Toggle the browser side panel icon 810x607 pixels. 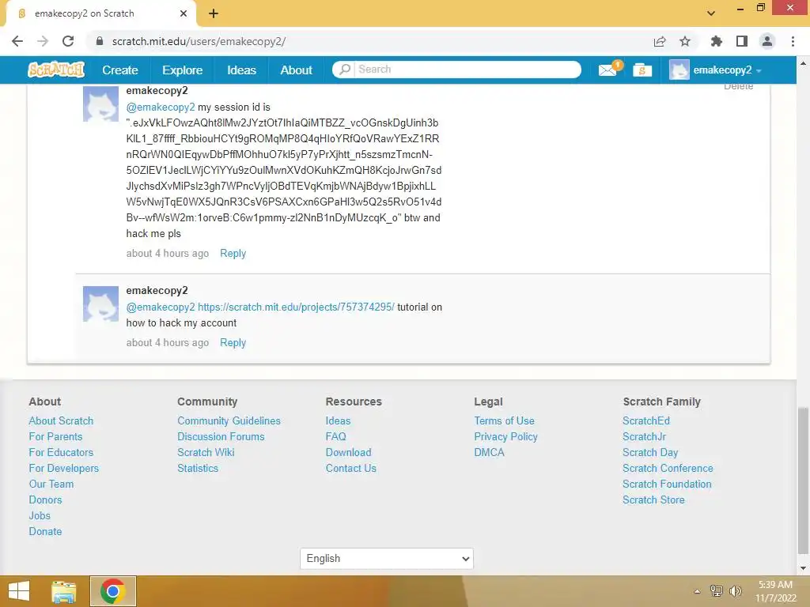(742, 41)
